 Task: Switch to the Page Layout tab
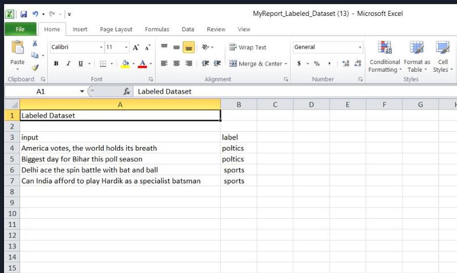[116, 29]
